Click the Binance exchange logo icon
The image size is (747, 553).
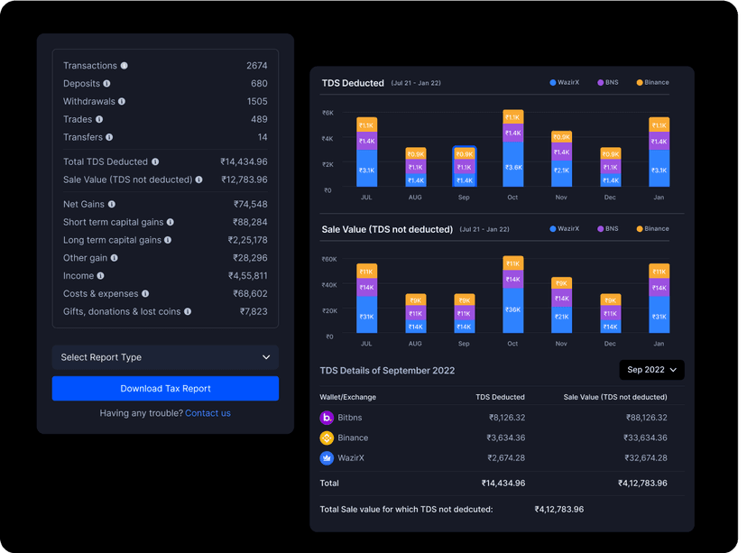click(327, 438)
